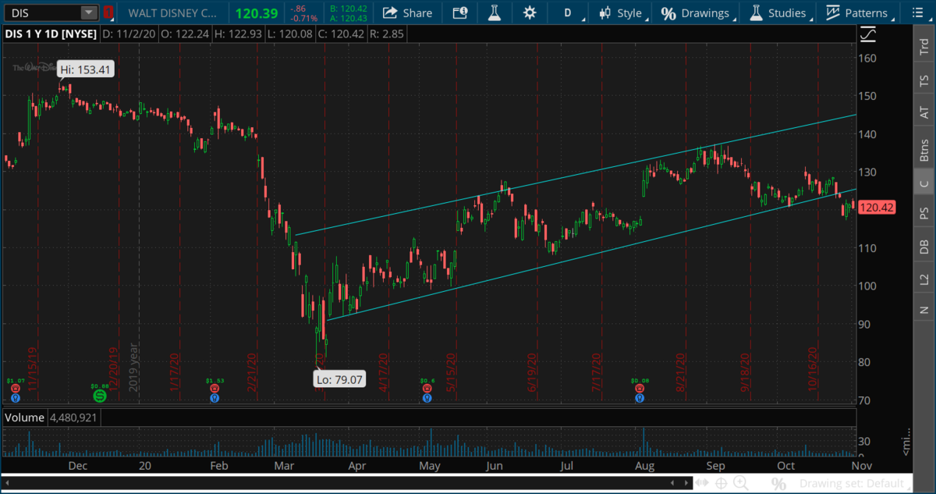Click the WALT DISNEY C... company name
The image size is (936, 494).
[173, 12]
